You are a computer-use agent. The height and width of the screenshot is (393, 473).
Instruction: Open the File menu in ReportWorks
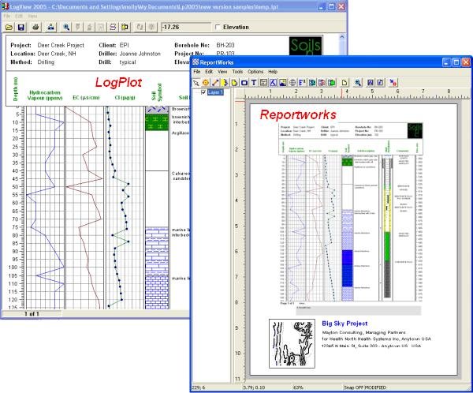pos(197,72)
